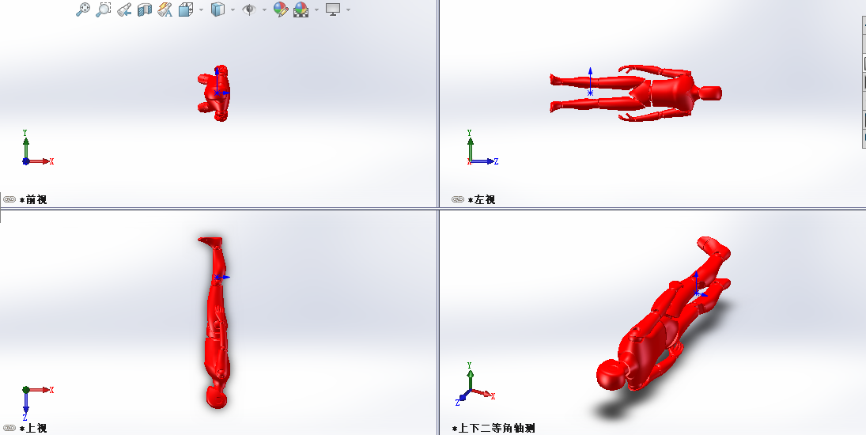This screenshot has height=435, width=866.
Task: Click the XYZ triad in the axonometric viewport
Action: [475, 384]
